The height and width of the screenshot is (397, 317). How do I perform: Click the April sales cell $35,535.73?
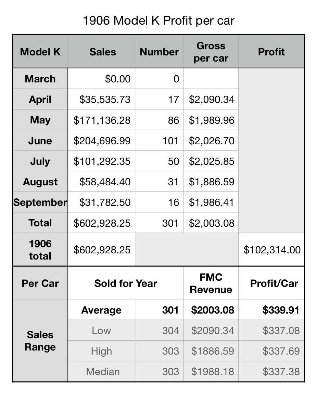point(105,100)
